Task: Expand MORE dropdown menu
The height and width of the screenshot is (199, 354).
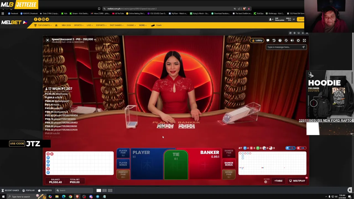Action: pos(143,25)
